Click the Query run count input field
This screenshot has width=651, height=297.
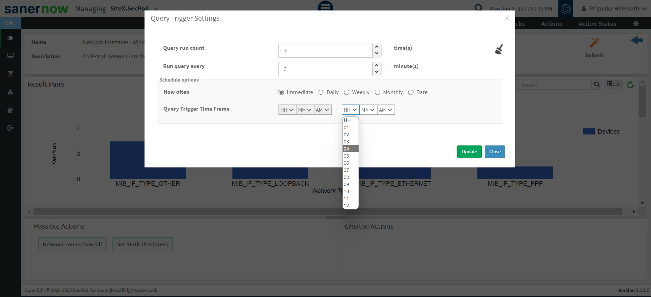(x=325, y=50)
